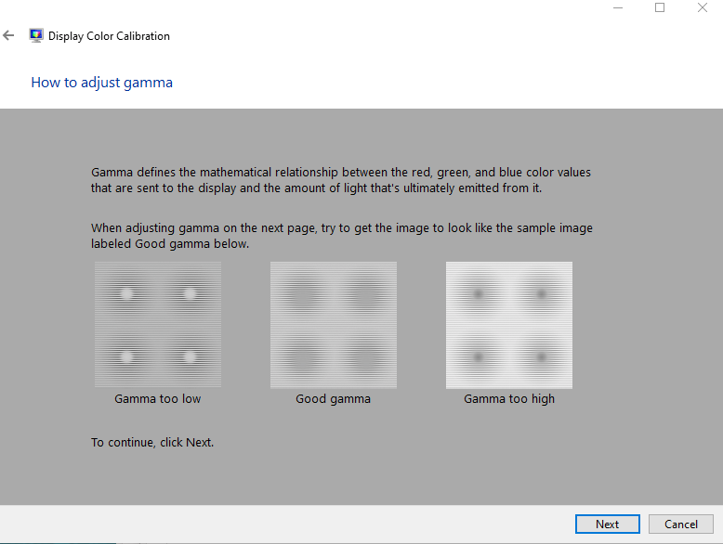
Task: Select the Good gamma sample image
Action: [x=334, y=325]
